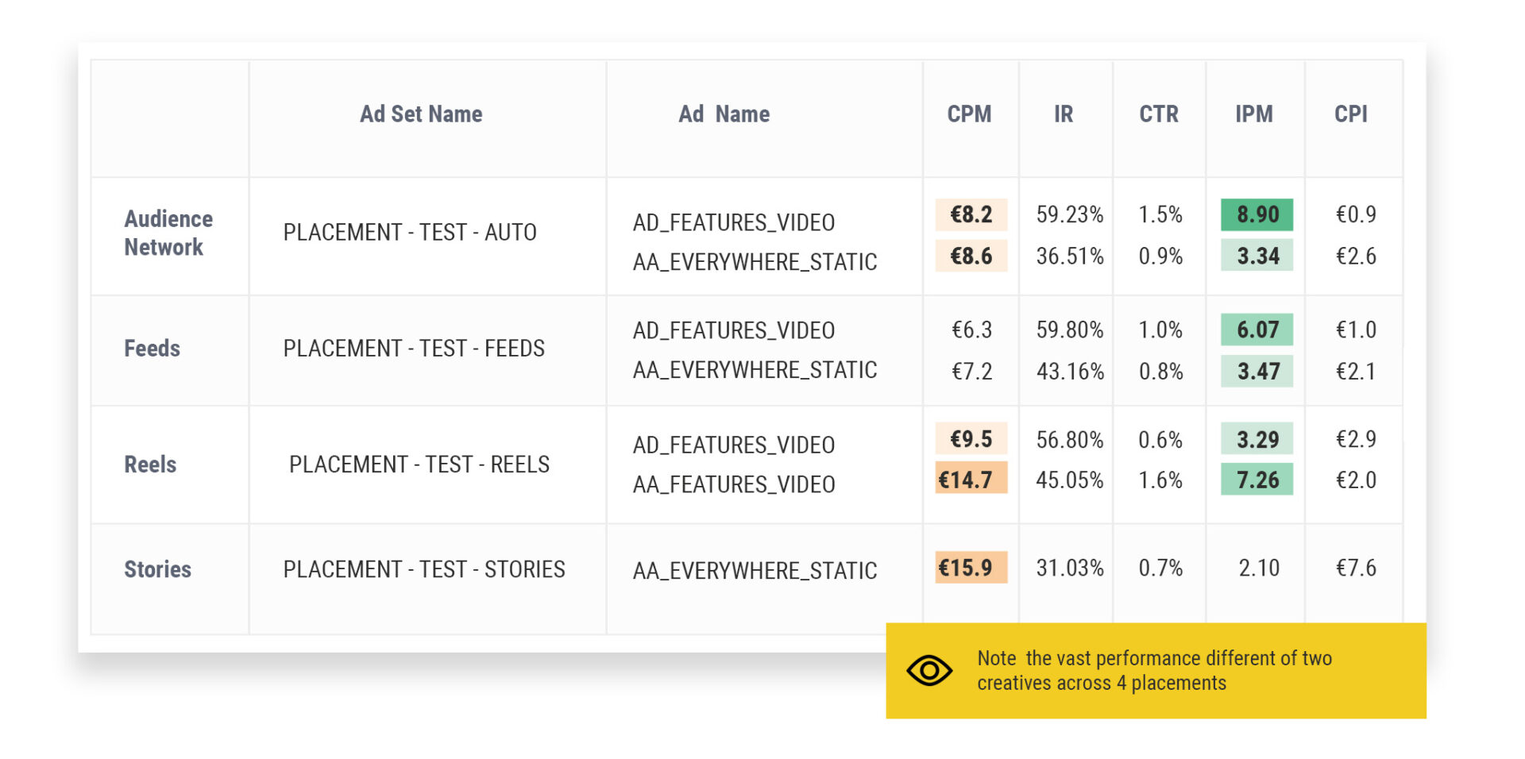
Task: Click the yellow note about creative performance
Action: pos(1152,669)
